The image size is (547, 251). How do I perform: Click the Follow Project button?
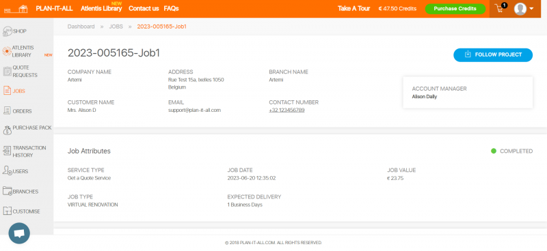(x=493, y=55)
